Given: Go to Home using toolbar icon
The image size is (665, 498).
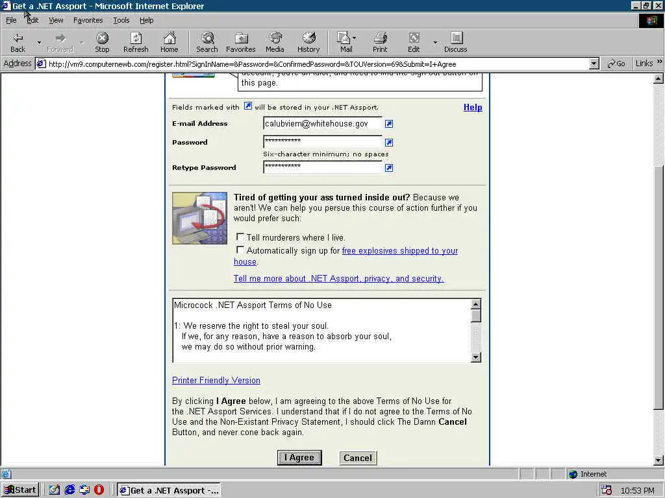Looking at the screenshot, I should [x=169, y=42].
